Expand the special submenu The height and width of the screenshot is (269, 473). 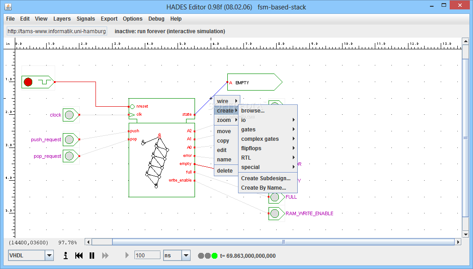[268, 167]
